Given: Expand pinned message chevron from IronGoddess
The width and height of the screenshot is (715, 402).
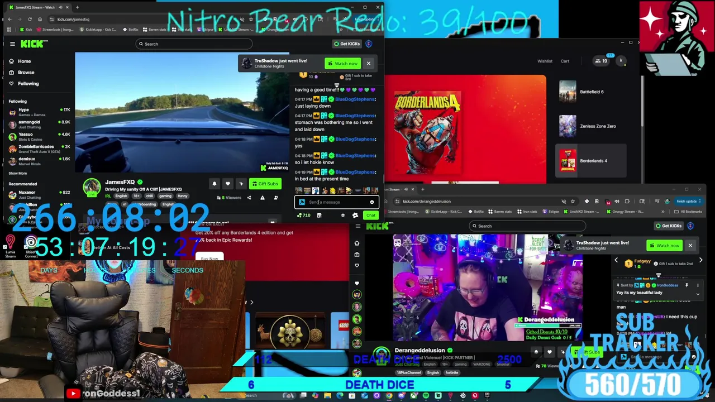Looking at the screenshot, I should (x=698, y=293).
